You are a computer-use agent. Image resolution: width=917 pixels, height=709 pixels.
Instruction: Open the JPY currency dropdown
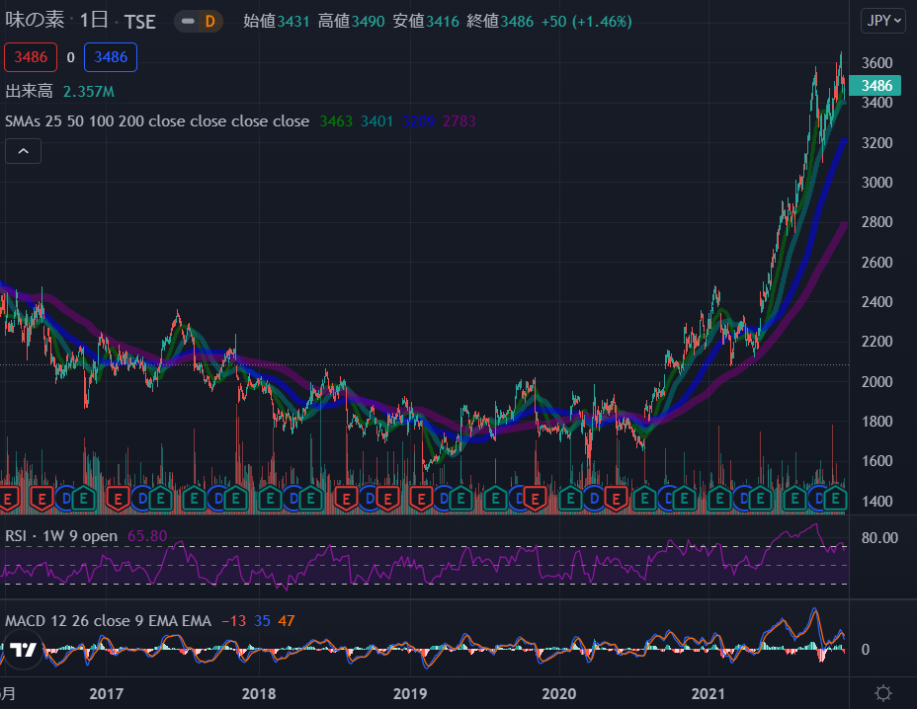(883, 21)
